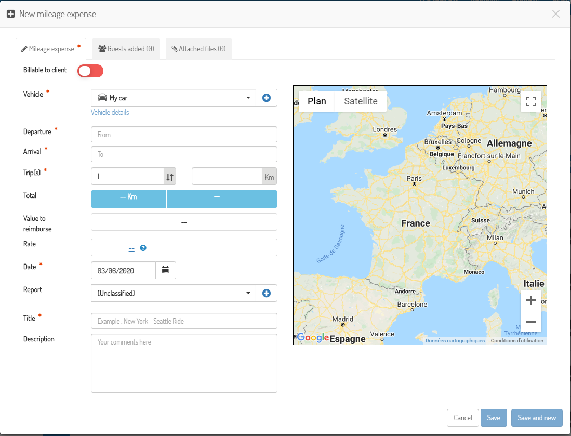Click the Title input field
Viewport: 571px width, 436px height.
[x=184, y=321]
